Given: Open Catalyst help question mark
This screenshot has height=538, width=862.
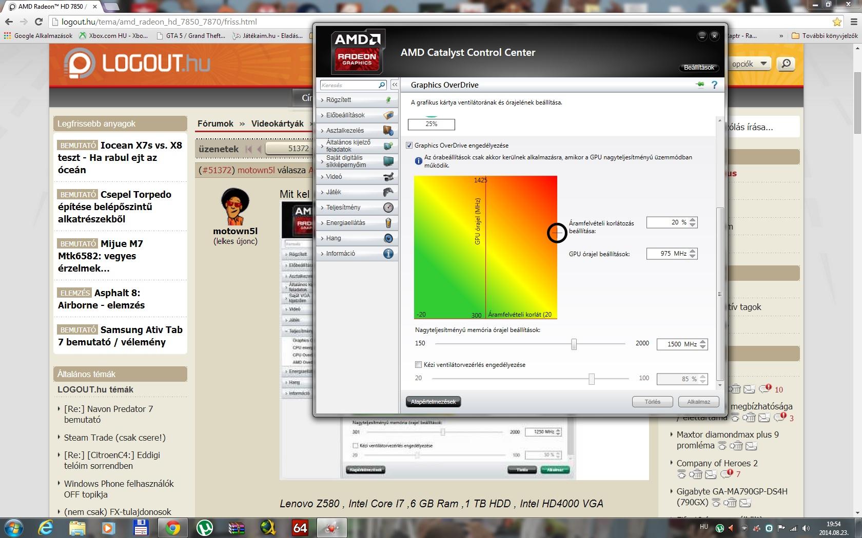Looking at the screenshot, I should click(x=714, y=85).
